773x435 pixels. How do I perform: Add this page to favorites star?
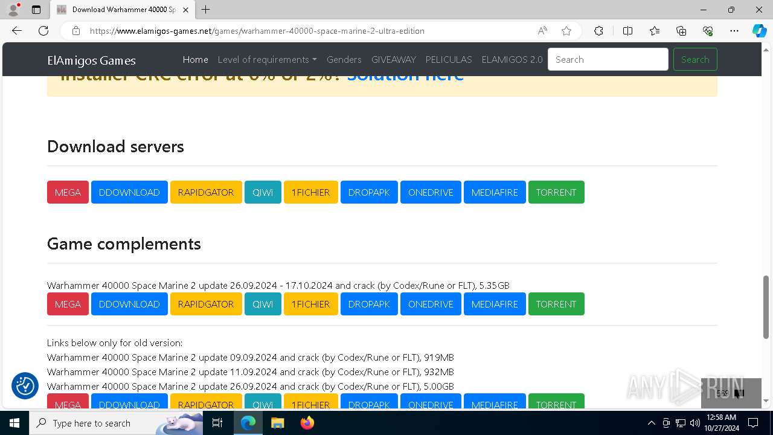[566, 31]
